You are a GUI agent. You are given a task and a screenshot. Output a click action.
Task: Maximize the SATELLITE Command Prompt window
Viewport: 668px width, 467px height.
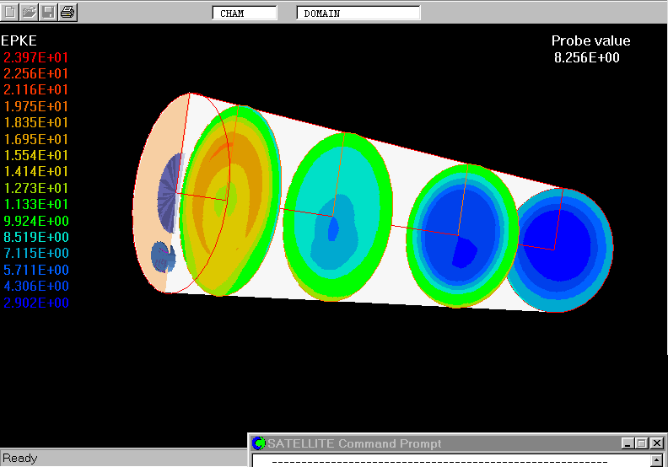pos(642,443)
